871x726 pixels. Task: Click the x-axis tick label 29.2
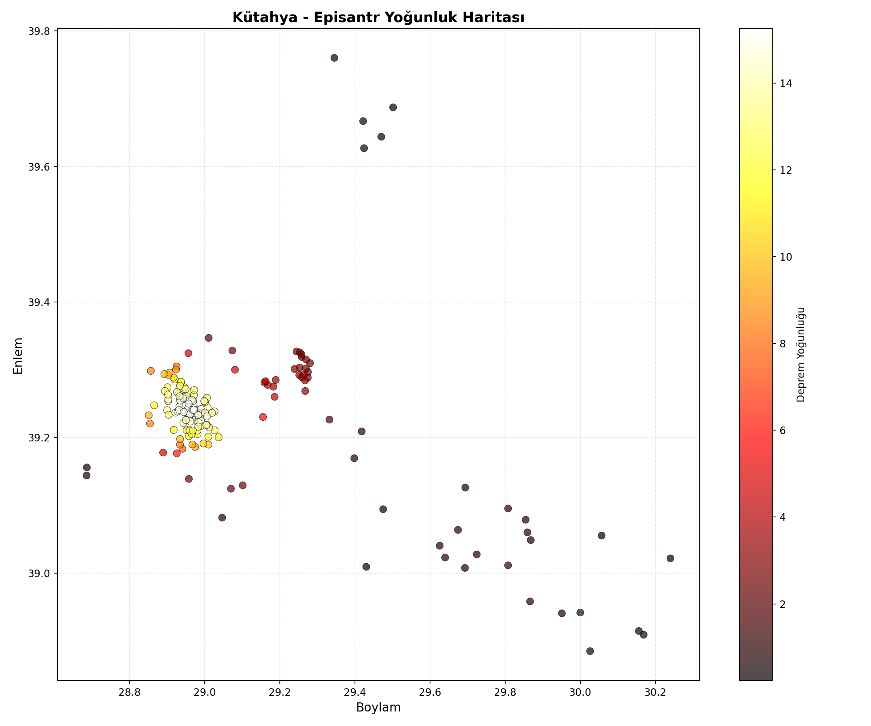(x=279, y=692)
